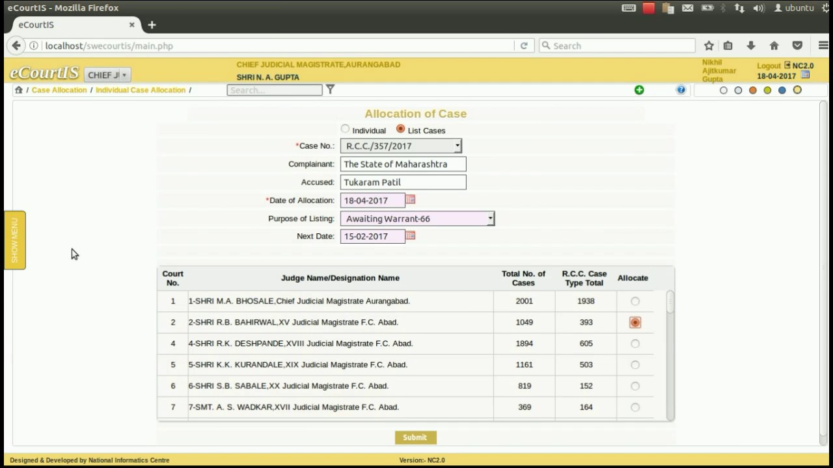
Task: Click the keyboard indicator in system tray
Action: point(629,8)
